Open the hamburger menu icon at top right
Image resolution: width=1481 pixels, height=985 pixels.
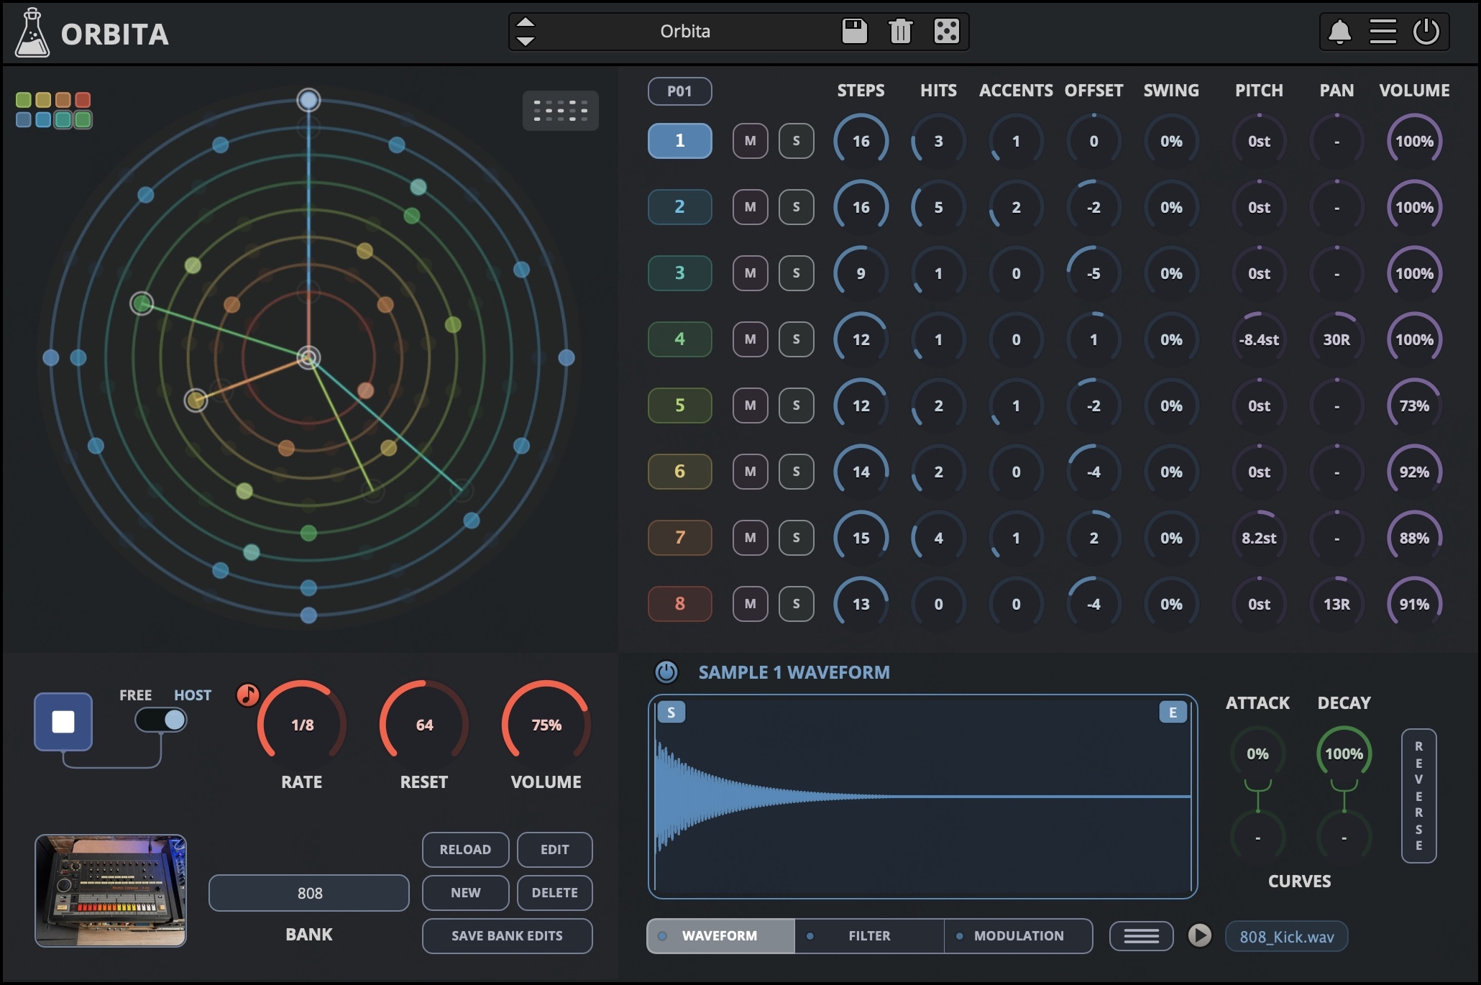[1383, 32]
